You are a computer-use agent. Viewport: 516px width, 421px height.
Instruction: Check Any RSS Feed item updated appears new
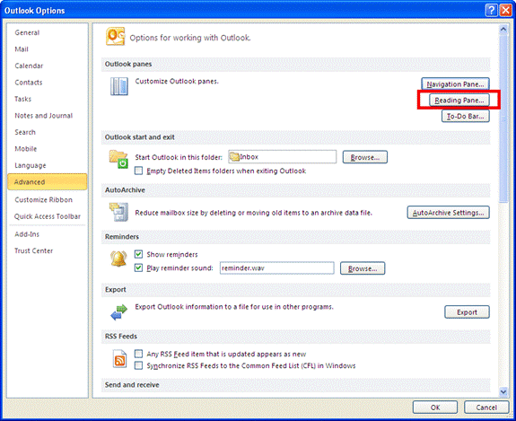138,354
